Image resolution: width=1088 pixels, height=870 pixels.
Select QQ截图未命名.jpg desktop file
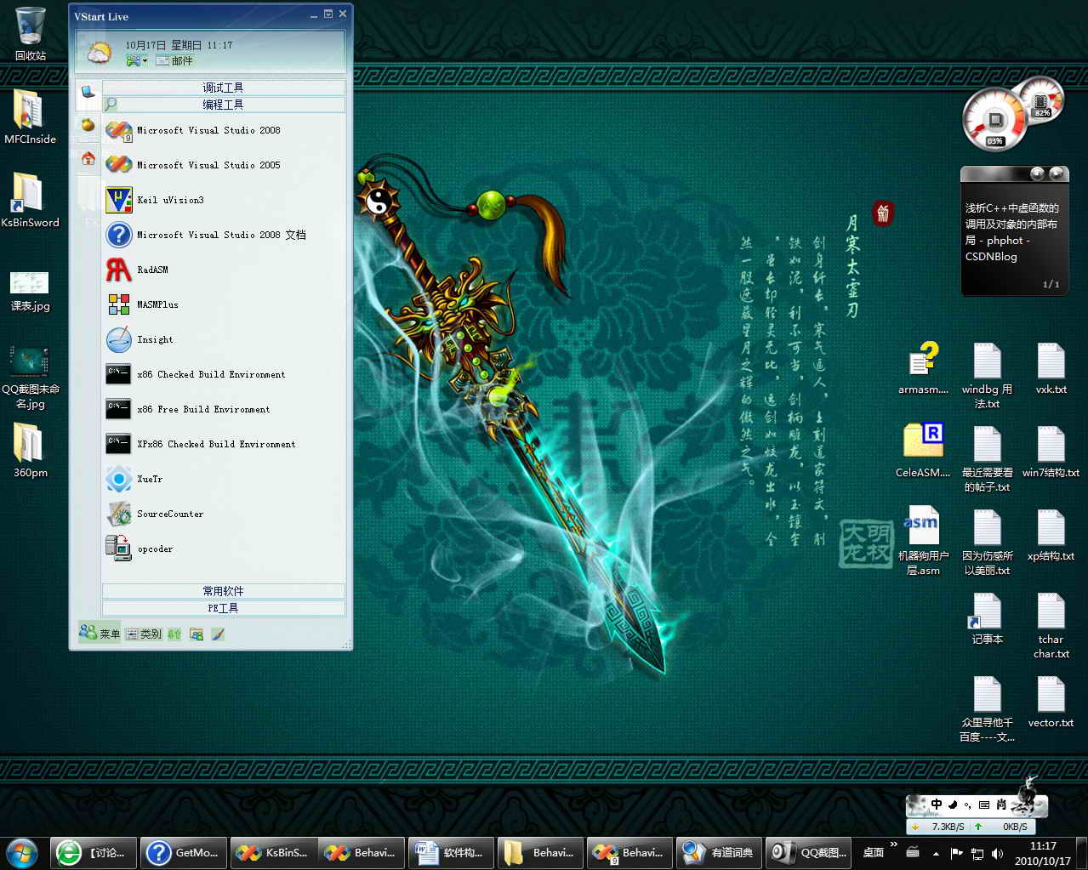click(31, 378)
